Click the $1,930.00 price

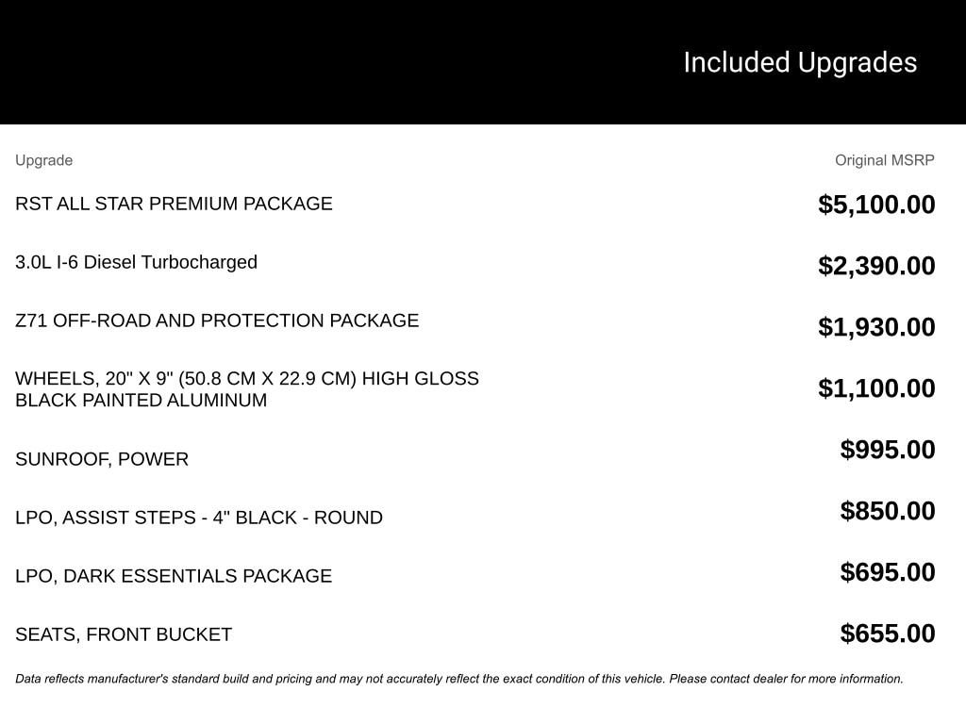click(x=876, y=327)
